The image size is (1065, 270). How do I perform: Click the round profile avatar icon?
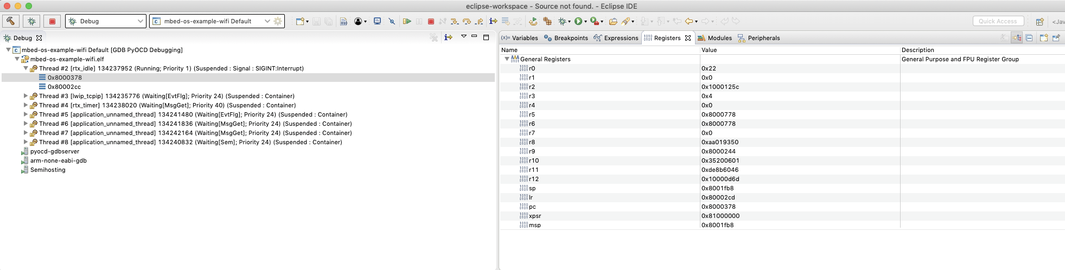[358, 21]
